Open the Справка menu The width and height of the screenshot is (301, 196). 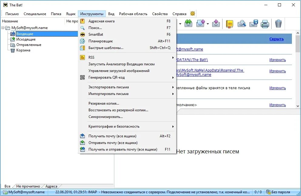tap(179, 14)
